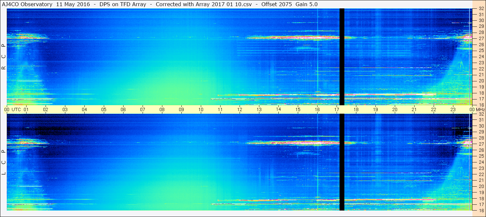Click the AJ4CO Observatory title text
Screen dimensions: 486x217
pos(27,4)
